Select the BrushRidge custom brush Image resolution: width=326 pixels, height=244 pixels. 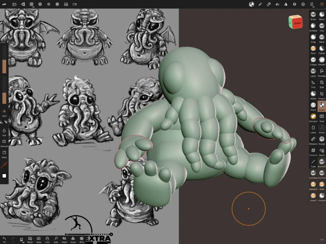[x=313, y=174]
